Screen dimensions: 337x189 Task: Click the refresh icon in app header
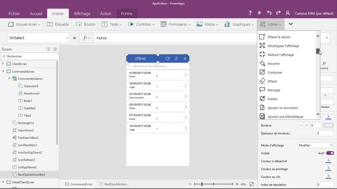(x=167, y=58)
